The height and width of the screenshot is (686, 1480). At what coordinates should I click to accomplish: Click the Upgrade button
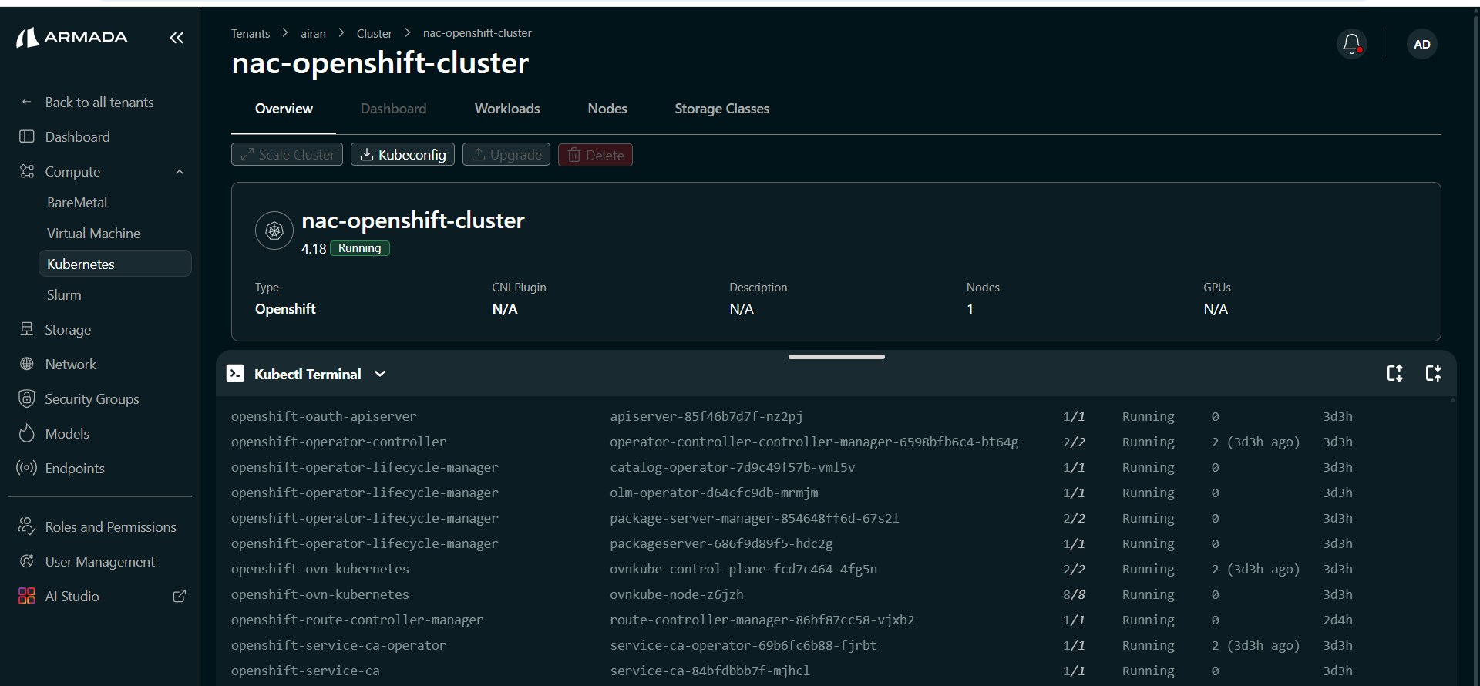pos(506,154)
